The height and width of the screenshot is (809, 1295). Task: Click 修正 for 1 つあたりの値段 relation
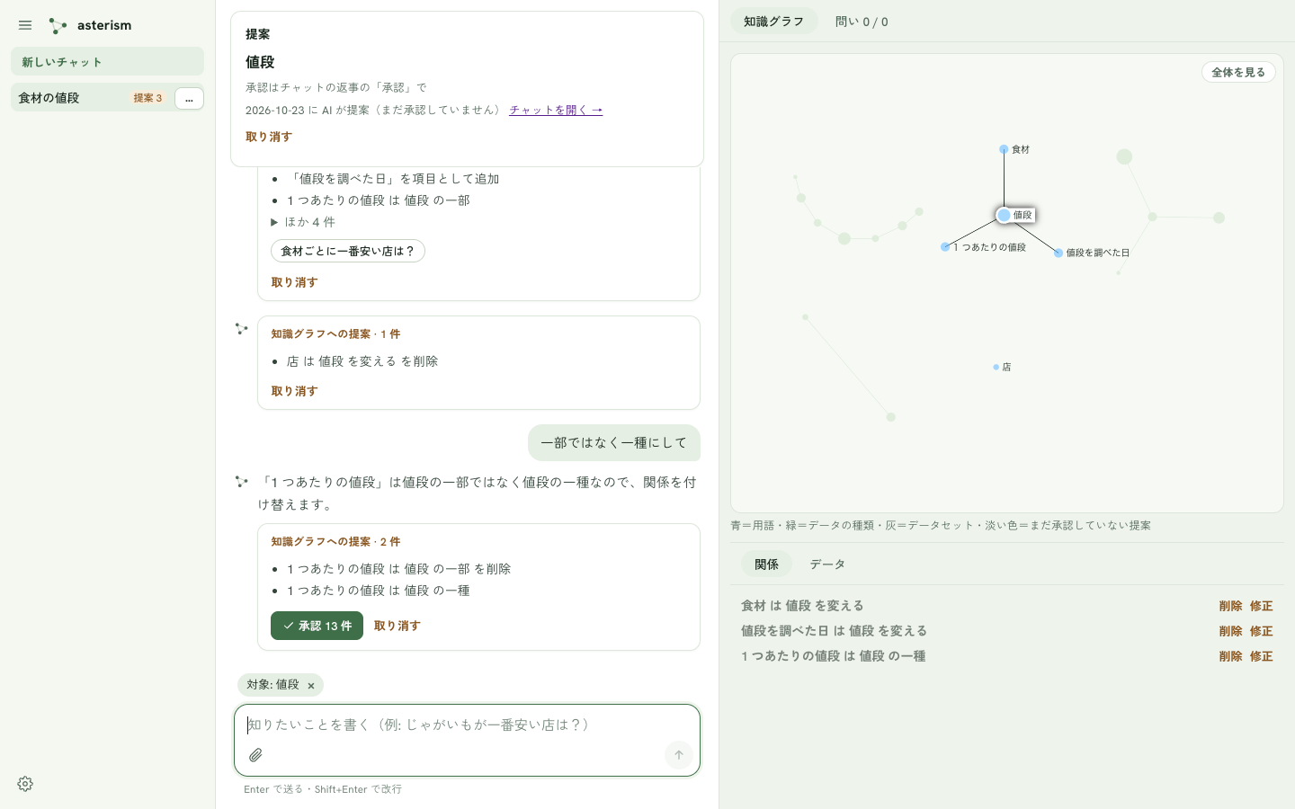(1261, 656)
